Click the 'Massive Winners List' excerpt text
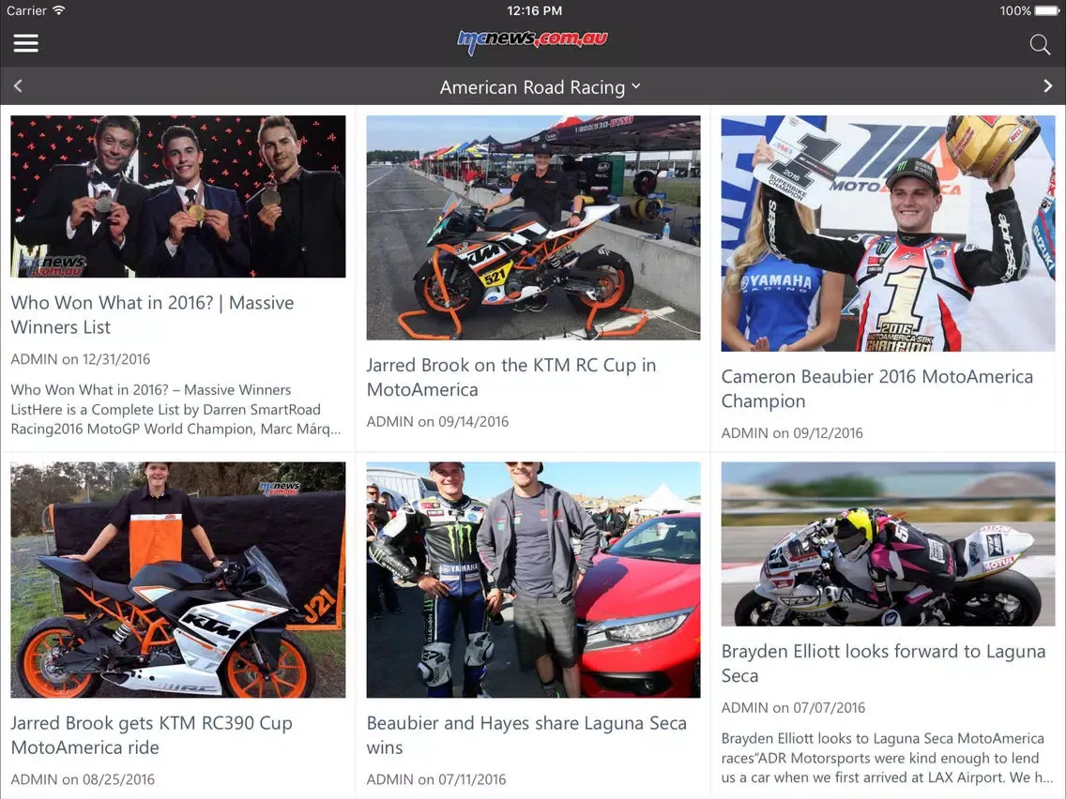Image resolution: width=1066 pixels, height=799 pixels. [175, 409]
